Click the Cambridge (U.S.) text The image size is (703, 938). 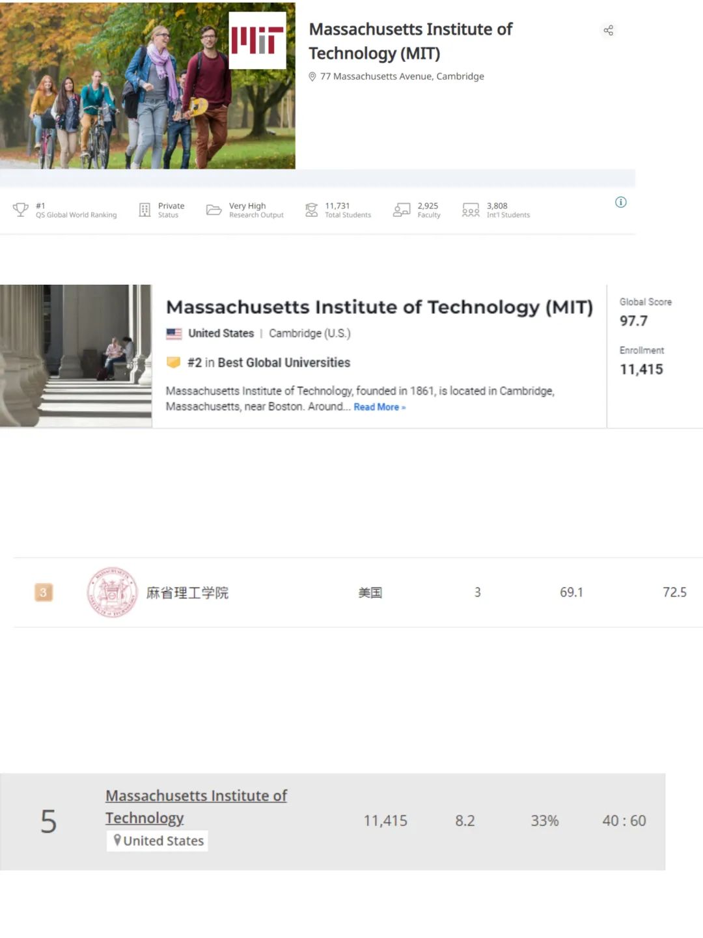(x=310, y=334)
